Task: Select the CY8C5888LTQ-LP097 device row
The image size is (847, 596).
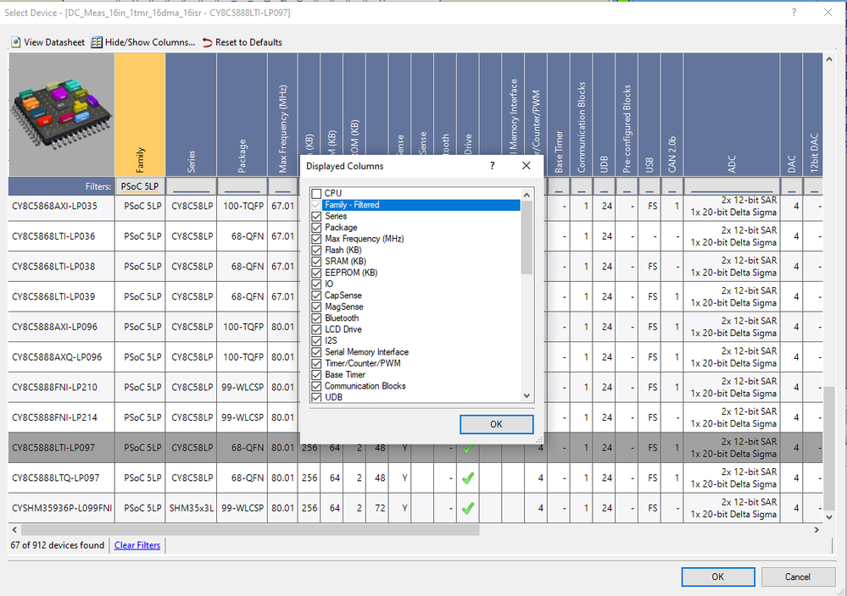Action: [415, 477]
